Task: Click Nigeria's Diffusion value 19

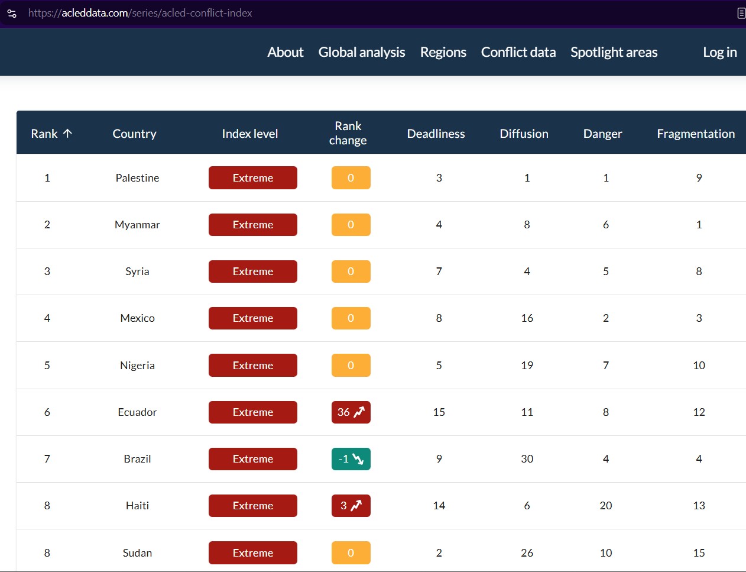Action: coord(527,366)
